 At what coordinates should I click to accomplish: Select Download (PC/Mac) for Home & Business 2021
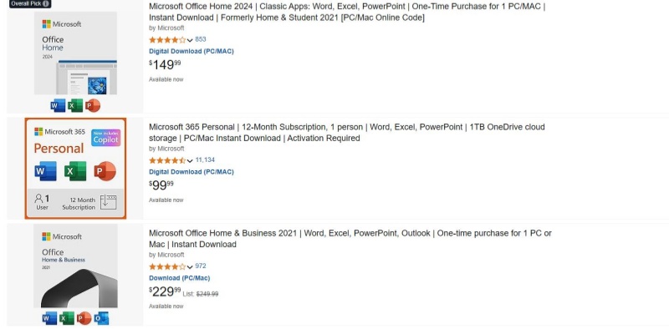179,278
